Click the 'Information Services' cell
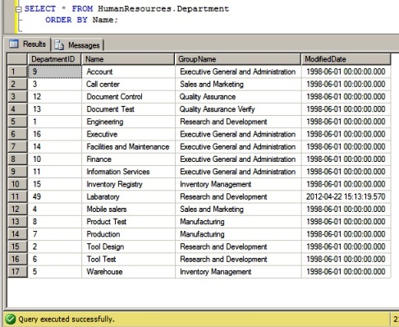This screenshot has width=399, height=327. (x=128, y=172)
